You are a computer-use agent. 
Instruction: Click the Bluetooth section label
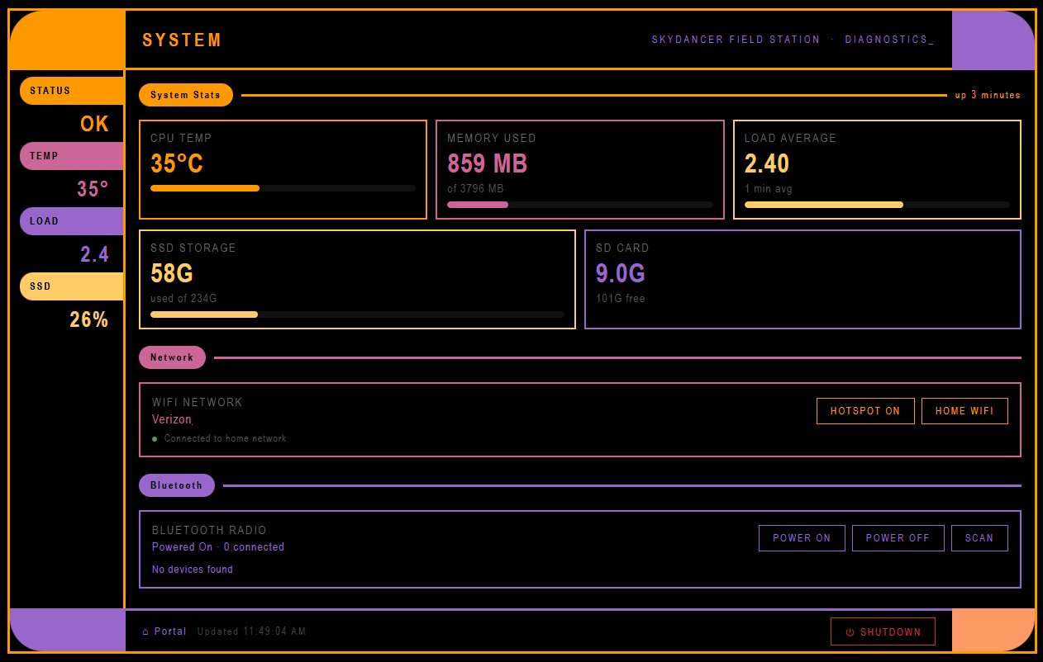(x=176, y=485)
